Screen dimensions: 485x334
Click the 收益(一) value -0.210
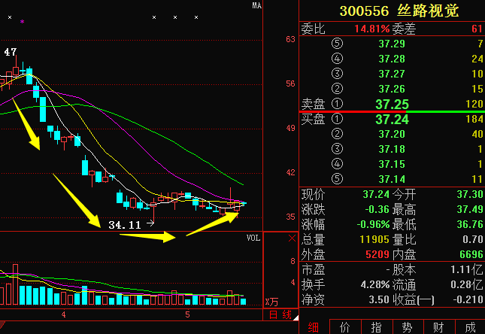tap(468, 299)
